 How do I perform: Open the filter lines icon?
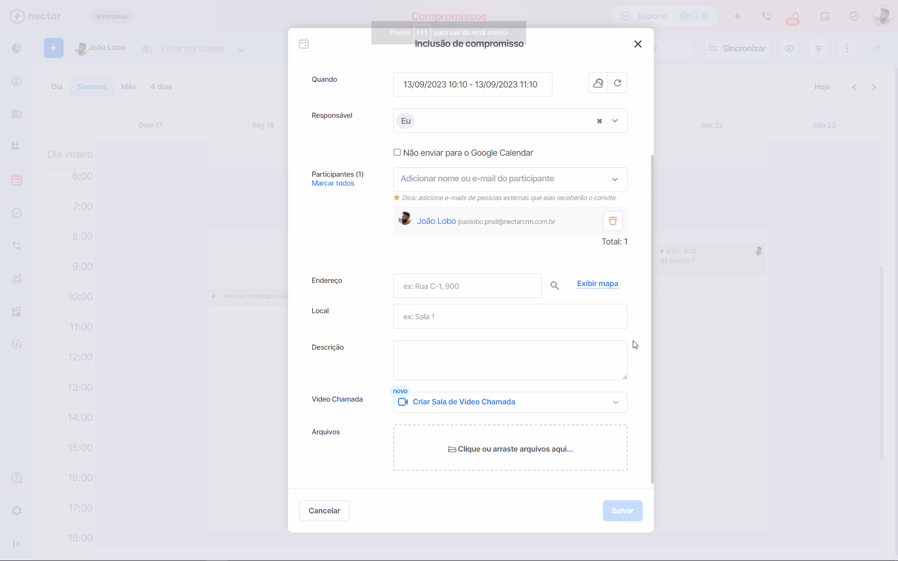tap(818, 49)
